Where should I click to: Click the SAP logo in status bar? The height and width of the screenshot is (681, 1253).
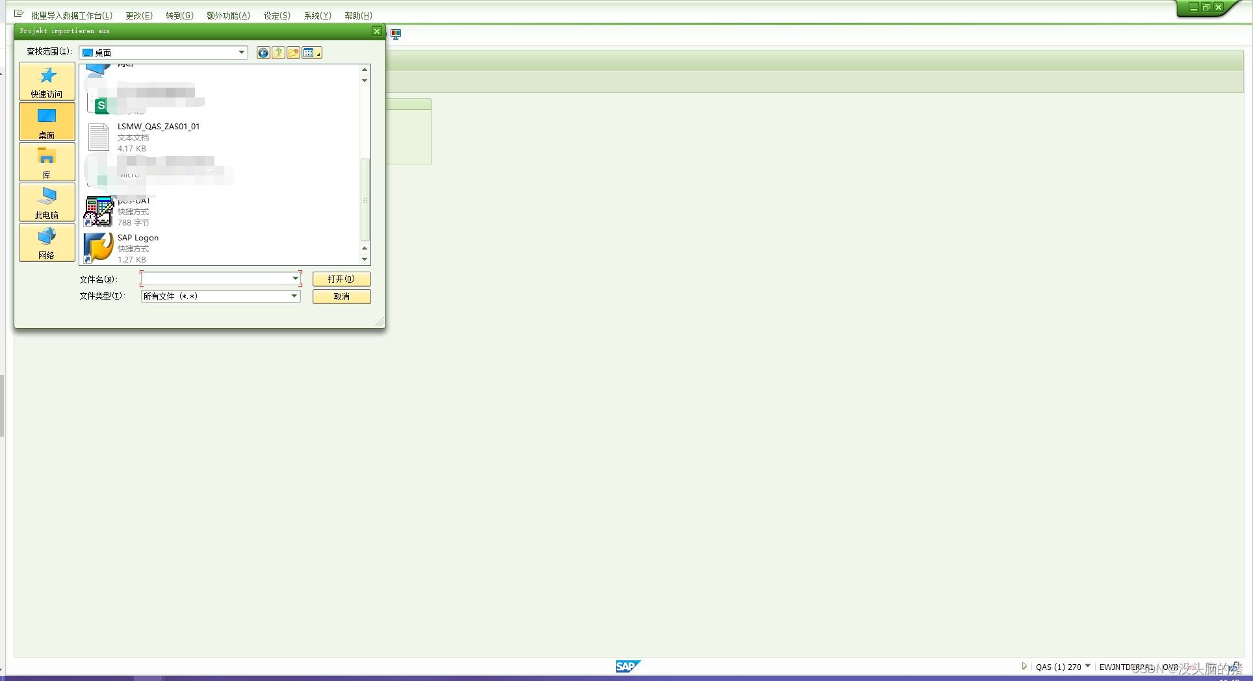click(628, 666)
